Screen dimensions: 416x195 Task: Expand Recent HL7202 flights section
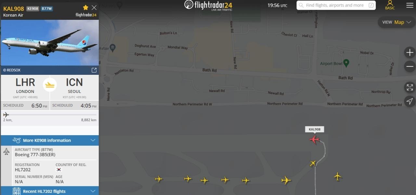50,191
